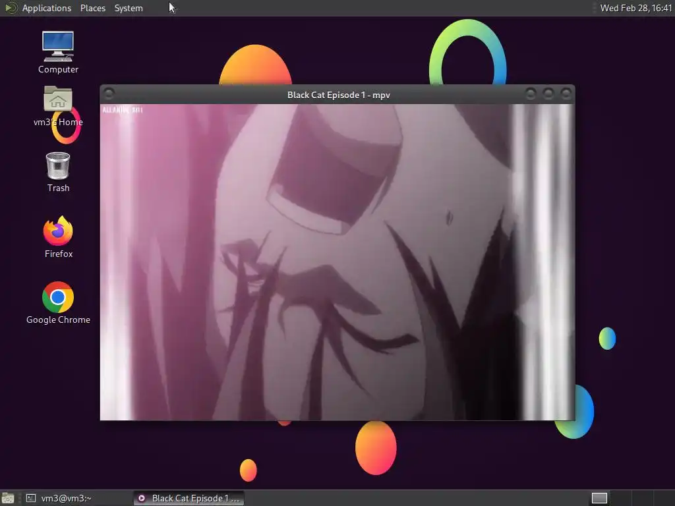Maximize the mpv Black Cat Episode 1 window
This screenshot has height=506, width=675.
click(x=548, y=94)
